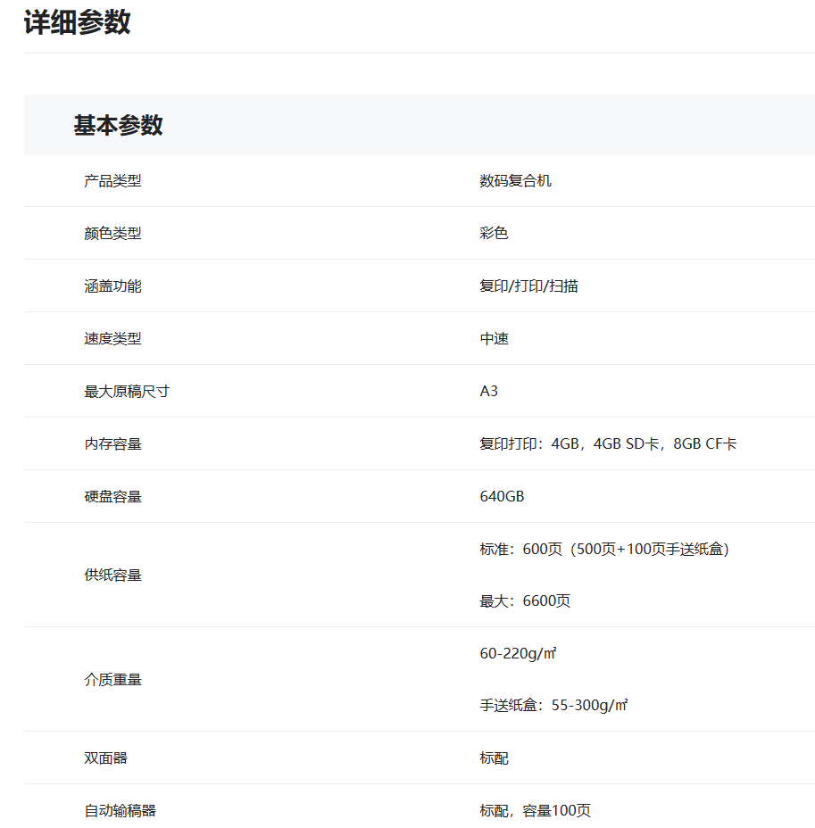Click the 详细参数 page heading

tap(77, 22)
